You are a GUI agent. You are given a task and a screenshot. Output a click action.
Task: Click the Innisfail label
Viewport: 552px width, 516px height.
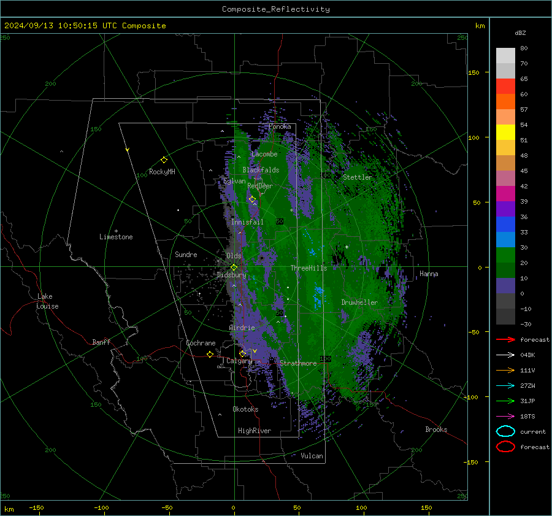coord(247,222)
